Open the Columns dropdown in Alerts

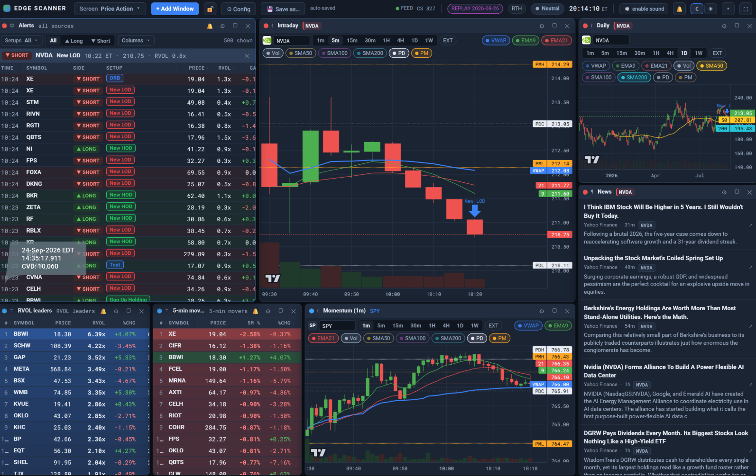point(136,41)
